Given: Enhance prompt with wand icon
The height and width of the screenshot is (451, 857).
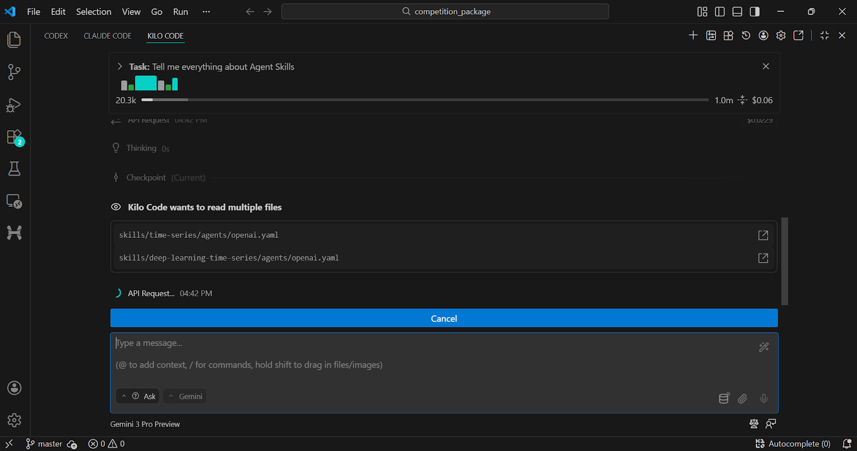Looking at the screenshot, I should (x=764, y=347).
